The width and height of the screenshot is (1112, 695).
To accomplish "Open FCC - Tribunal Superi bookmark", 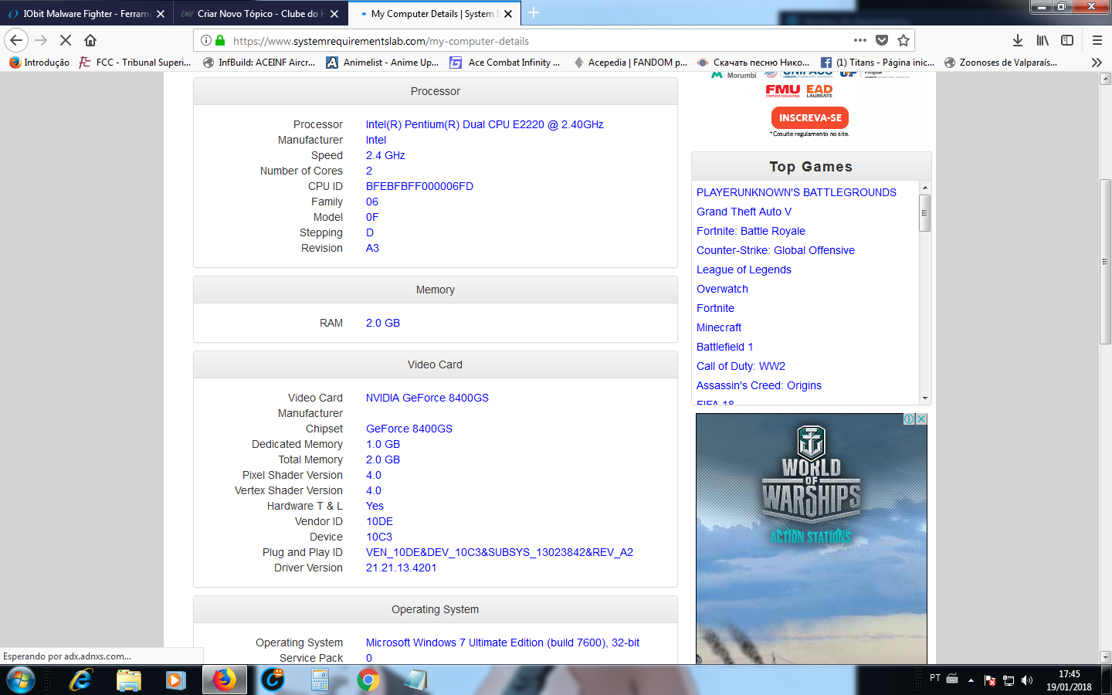I will [x=135, y=63].
